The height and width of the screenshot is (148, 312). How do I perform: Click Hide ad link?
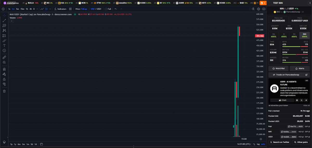pos(306,106)
